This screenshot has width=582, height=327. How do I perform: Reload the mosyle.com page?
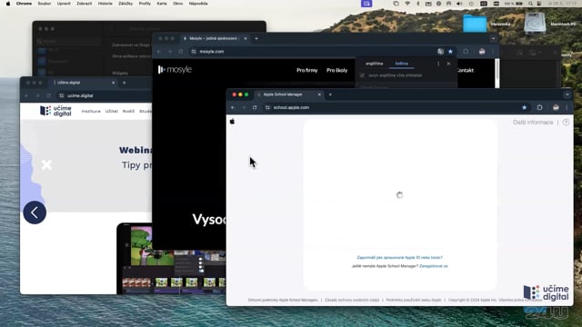(181, 52)
